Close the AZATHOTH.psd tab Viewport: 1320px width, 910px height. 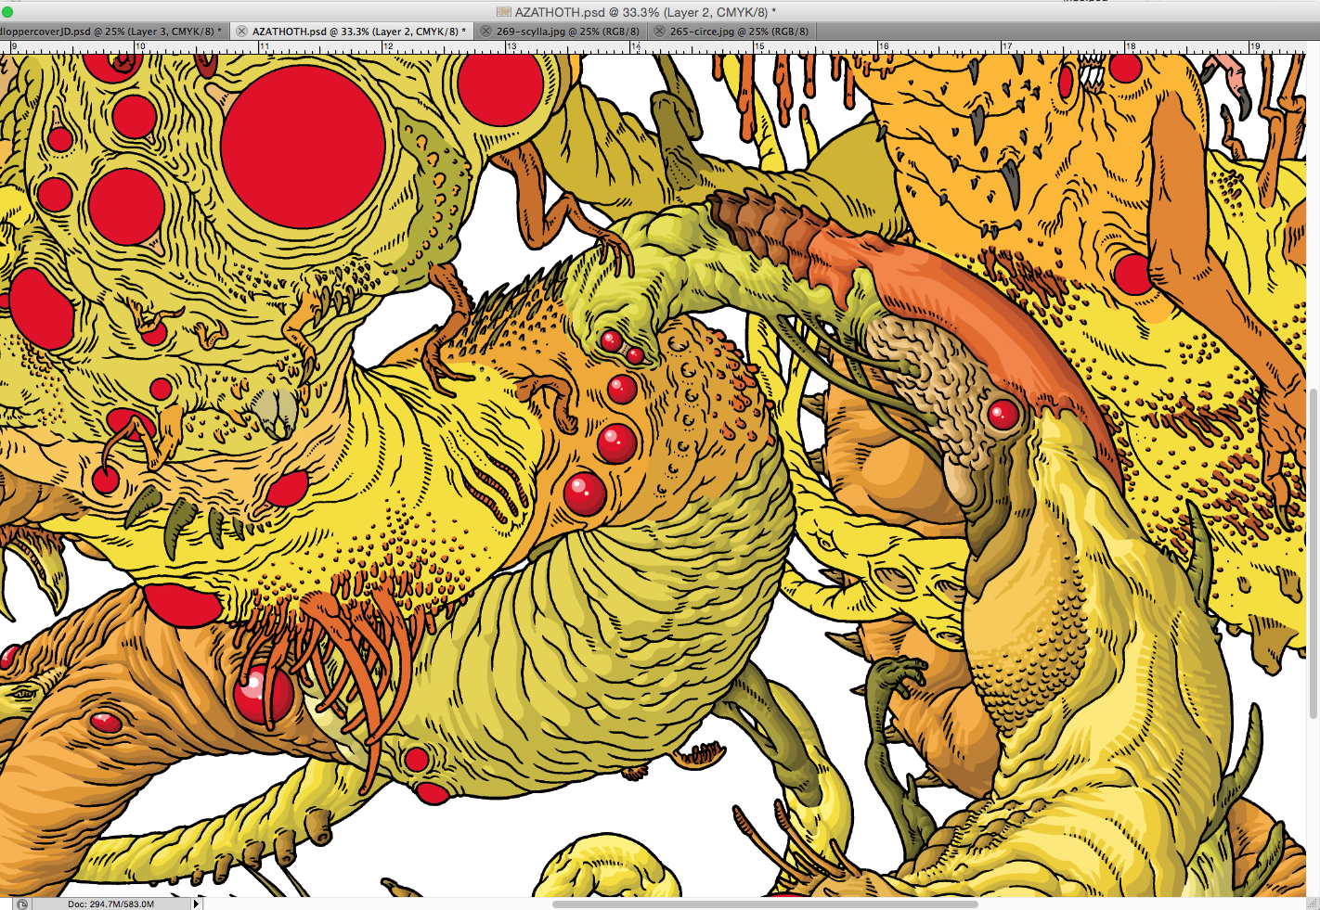tap(241, 31)
